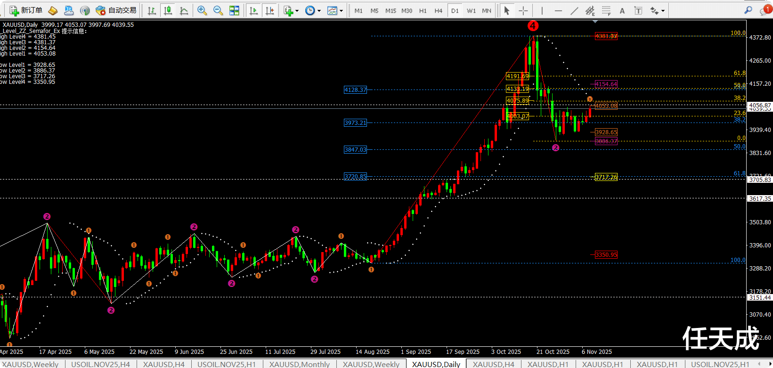
Task: Select the arrow cursor tool
Action: pyautogui.click(x=507, y=10)
